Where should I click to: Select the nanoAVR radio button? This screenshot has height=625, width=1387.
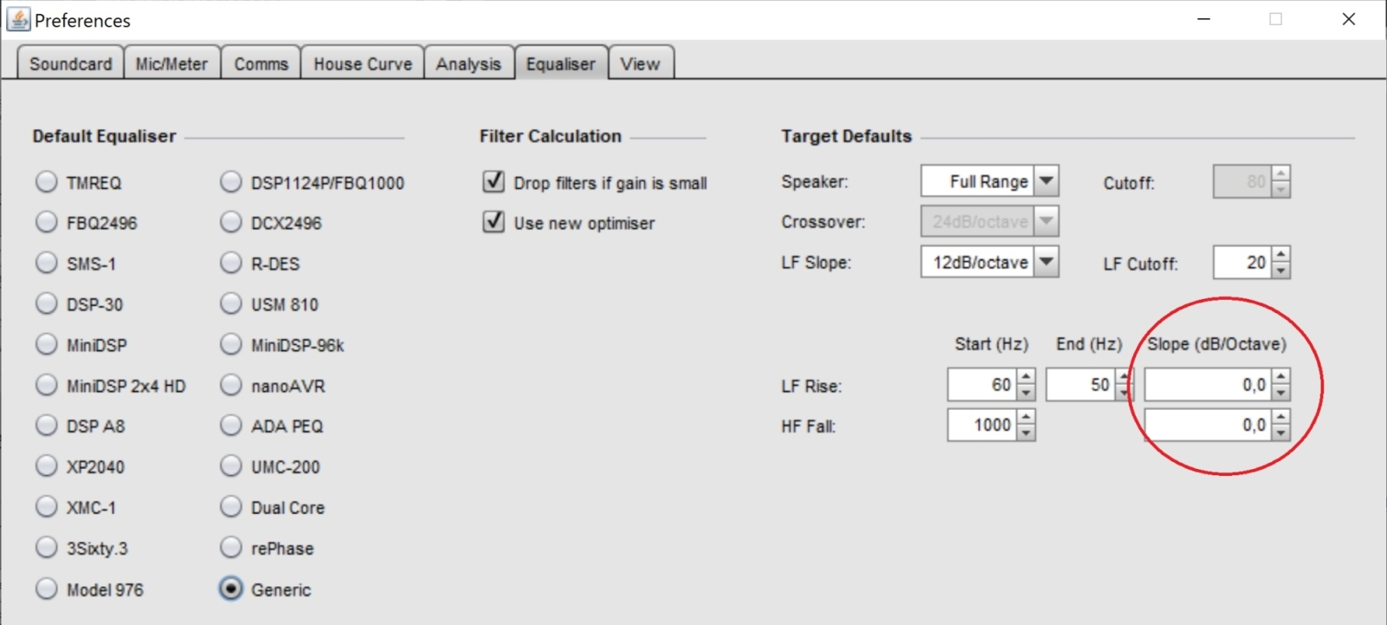(231, 385)
